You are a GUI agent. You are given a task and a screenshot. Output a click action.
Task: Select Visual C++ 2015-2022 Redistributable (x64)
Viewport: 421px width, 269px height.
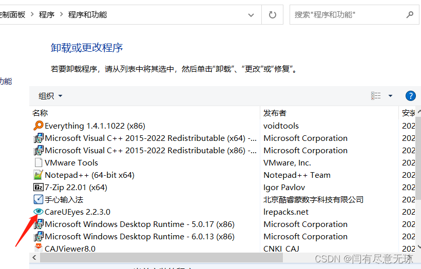pos(150,138)
